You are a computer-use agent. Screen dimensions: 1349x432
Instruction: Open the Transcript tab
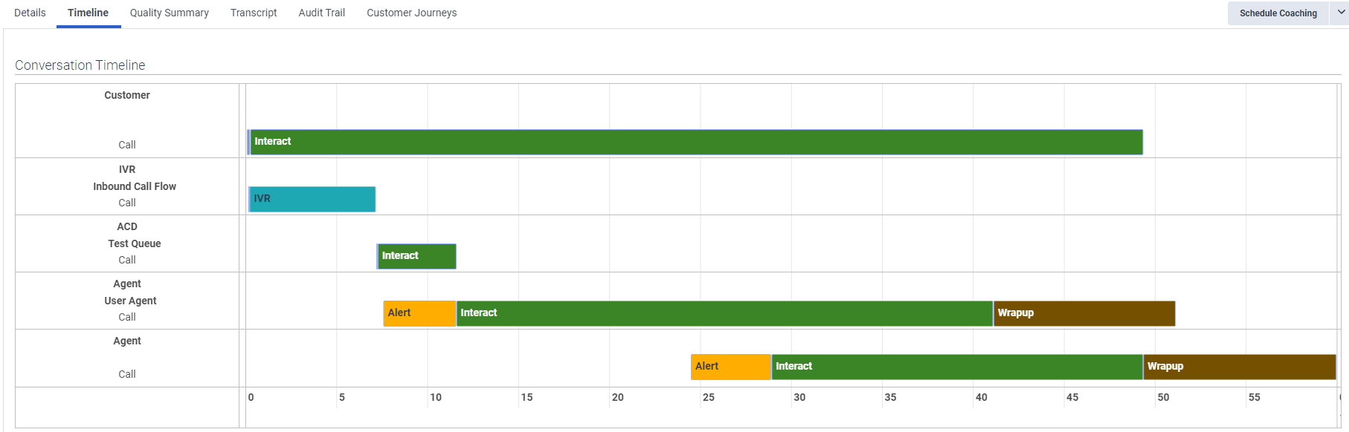[254, 13]
